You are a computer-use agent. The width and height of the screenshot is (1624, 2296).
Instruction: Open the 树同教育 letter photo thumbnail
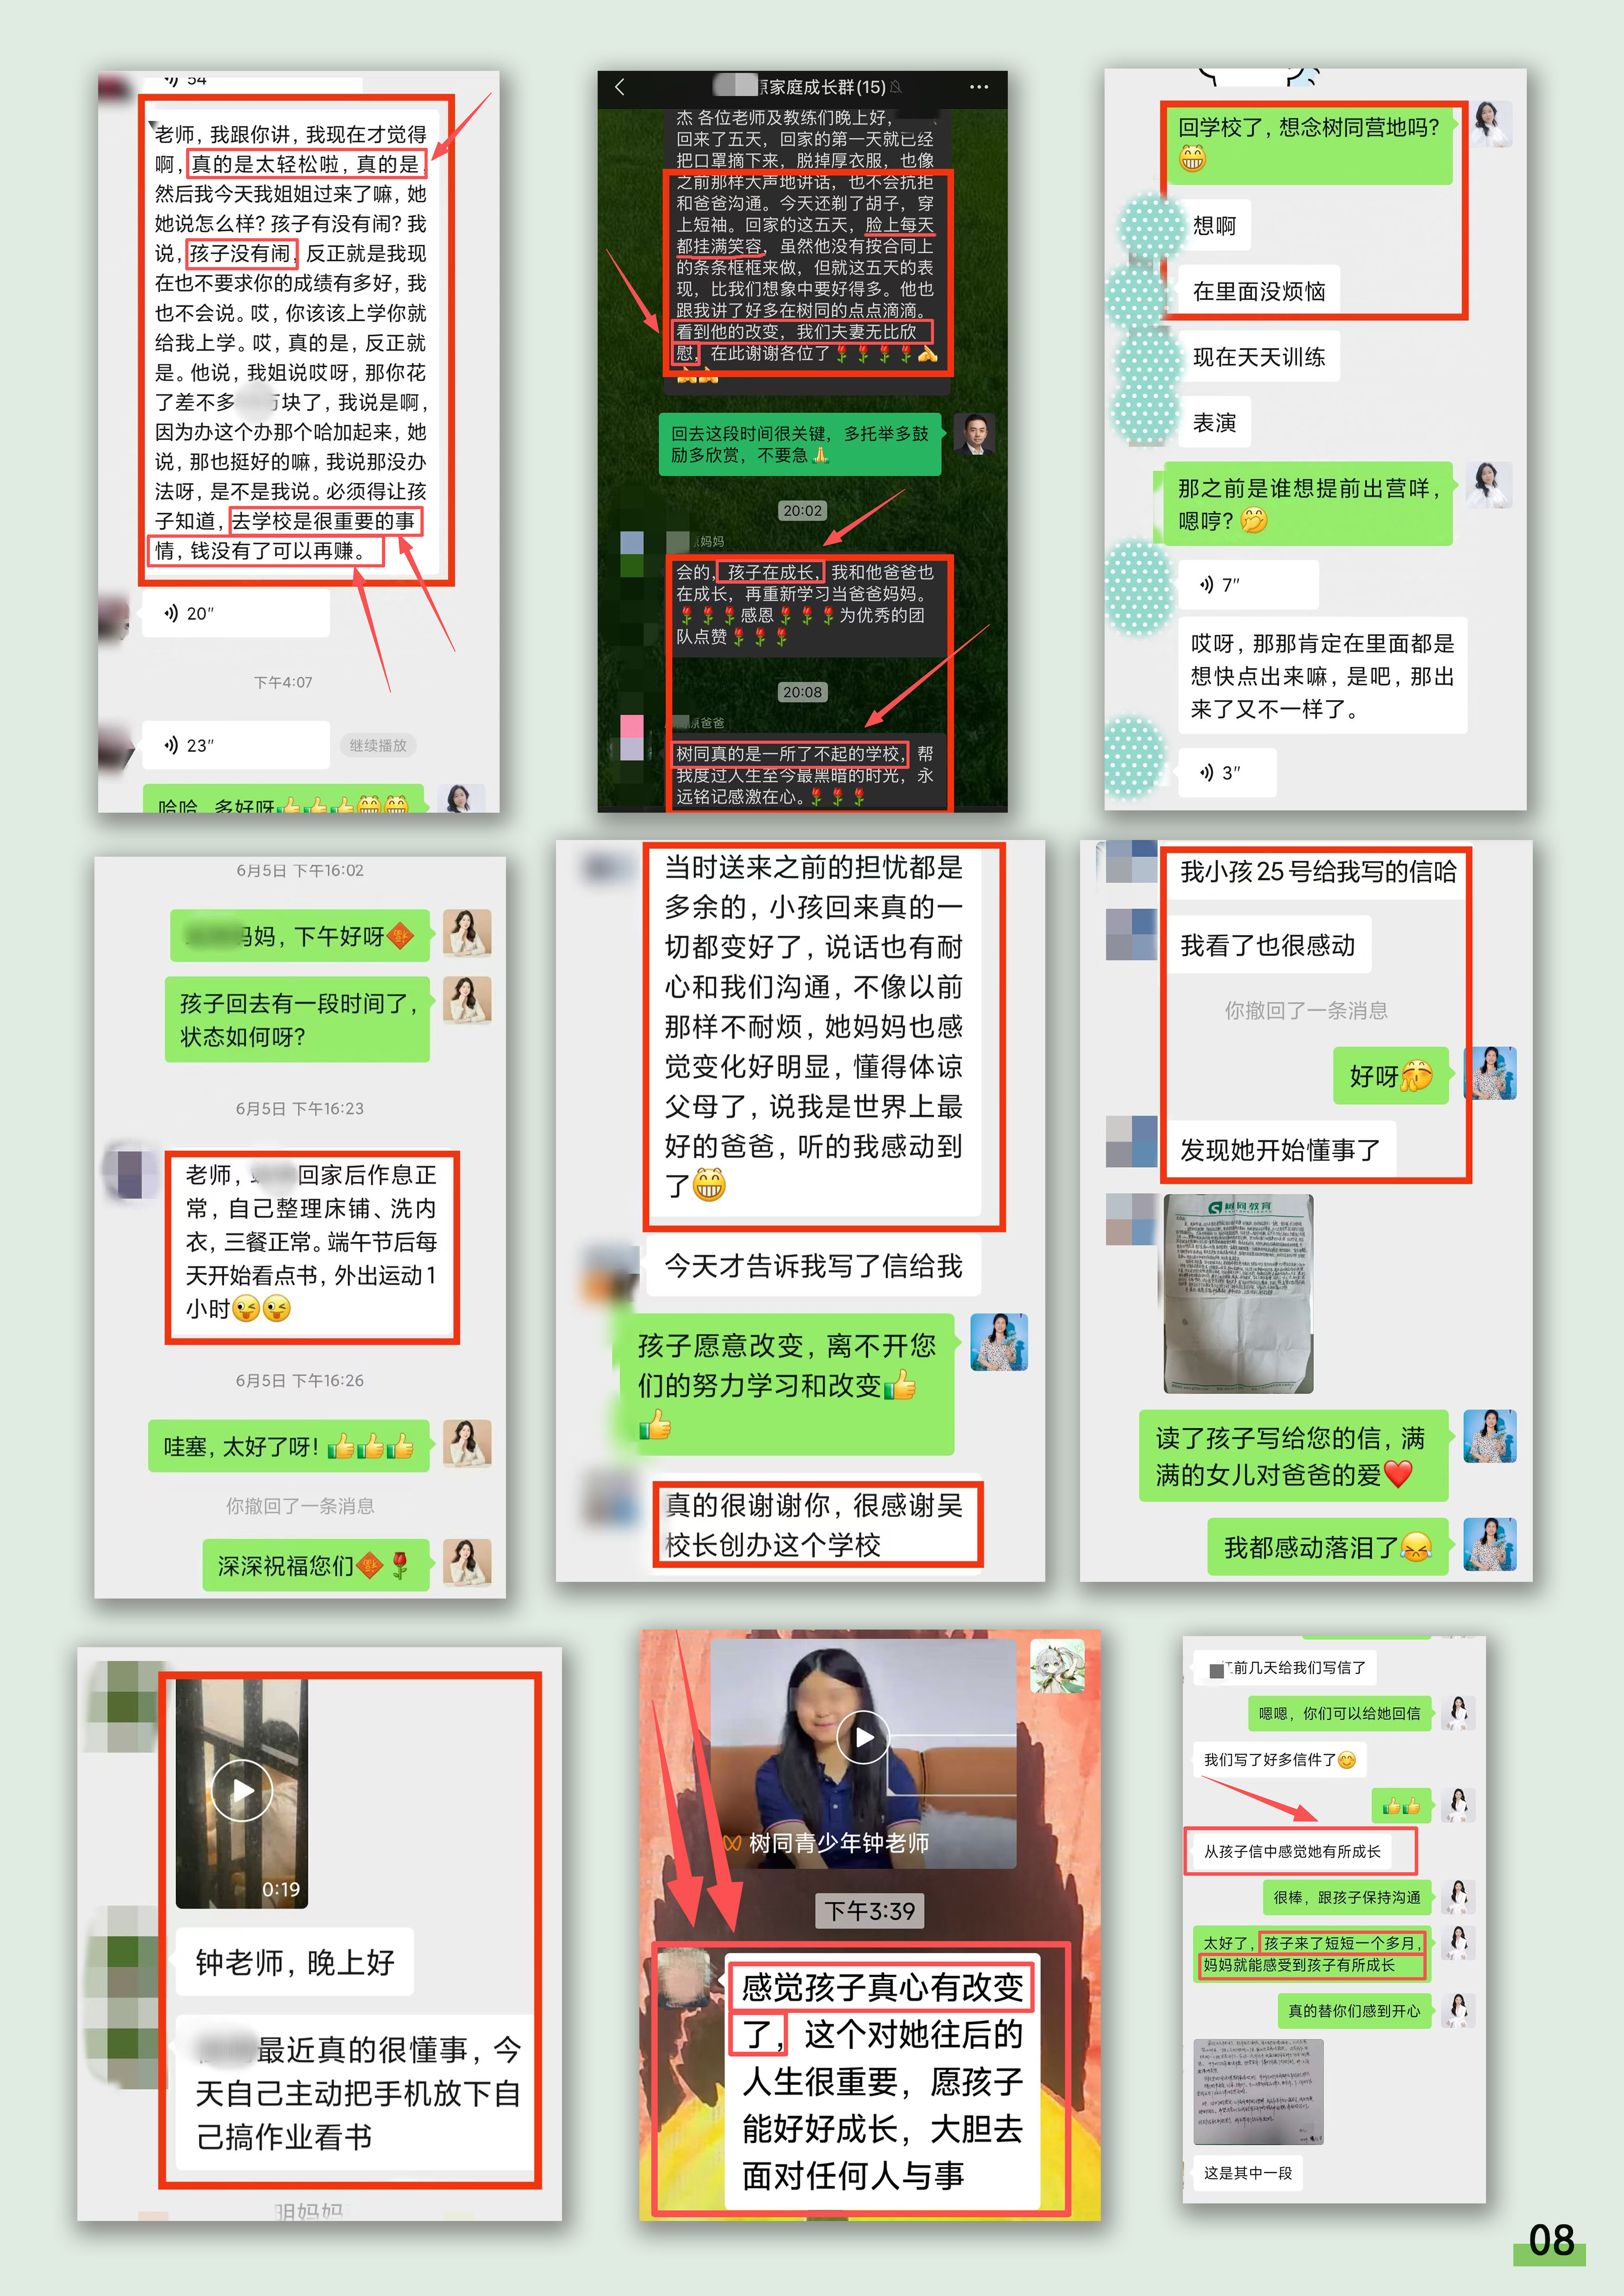1238,1293
